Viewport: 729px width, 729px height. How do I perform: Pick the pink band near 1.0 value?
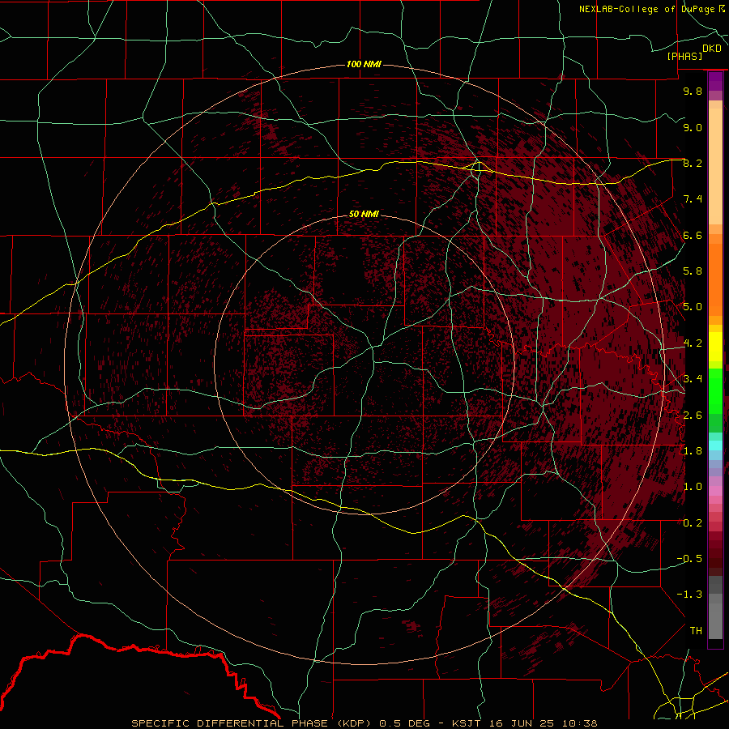click(715, 491)
